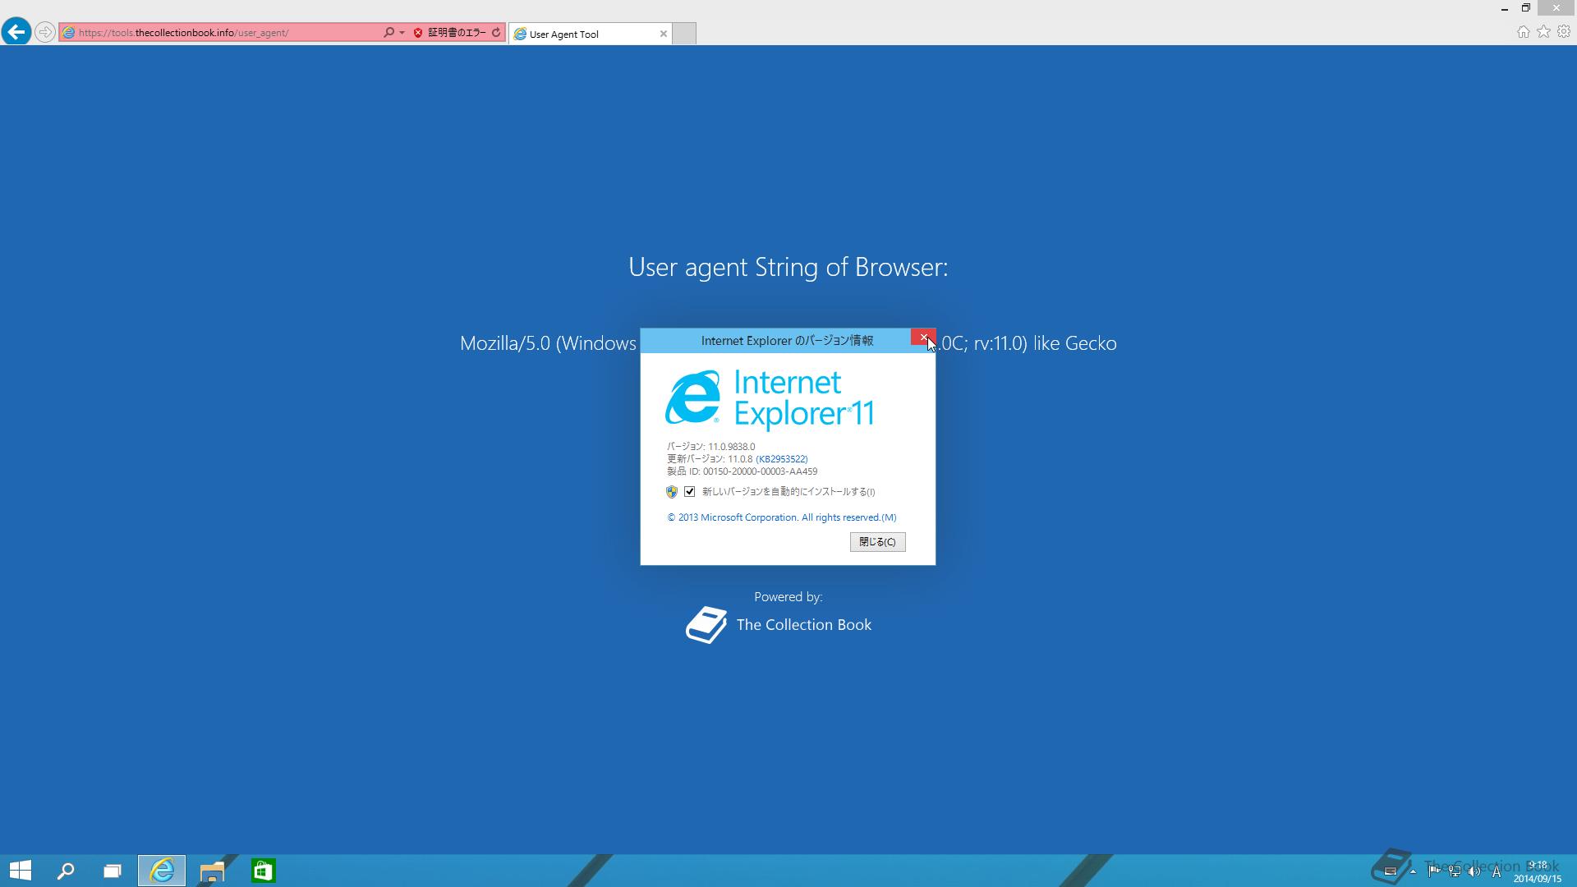
Task: Click the network status tray icon
Action: click(x=1455, y=871)
